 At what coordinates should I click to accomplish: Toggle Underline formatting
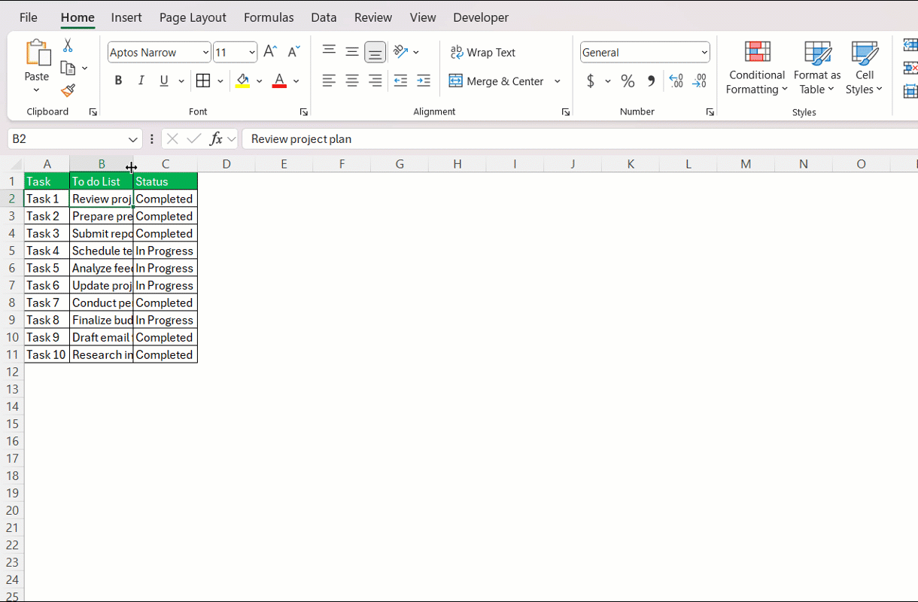coord(164,81)
